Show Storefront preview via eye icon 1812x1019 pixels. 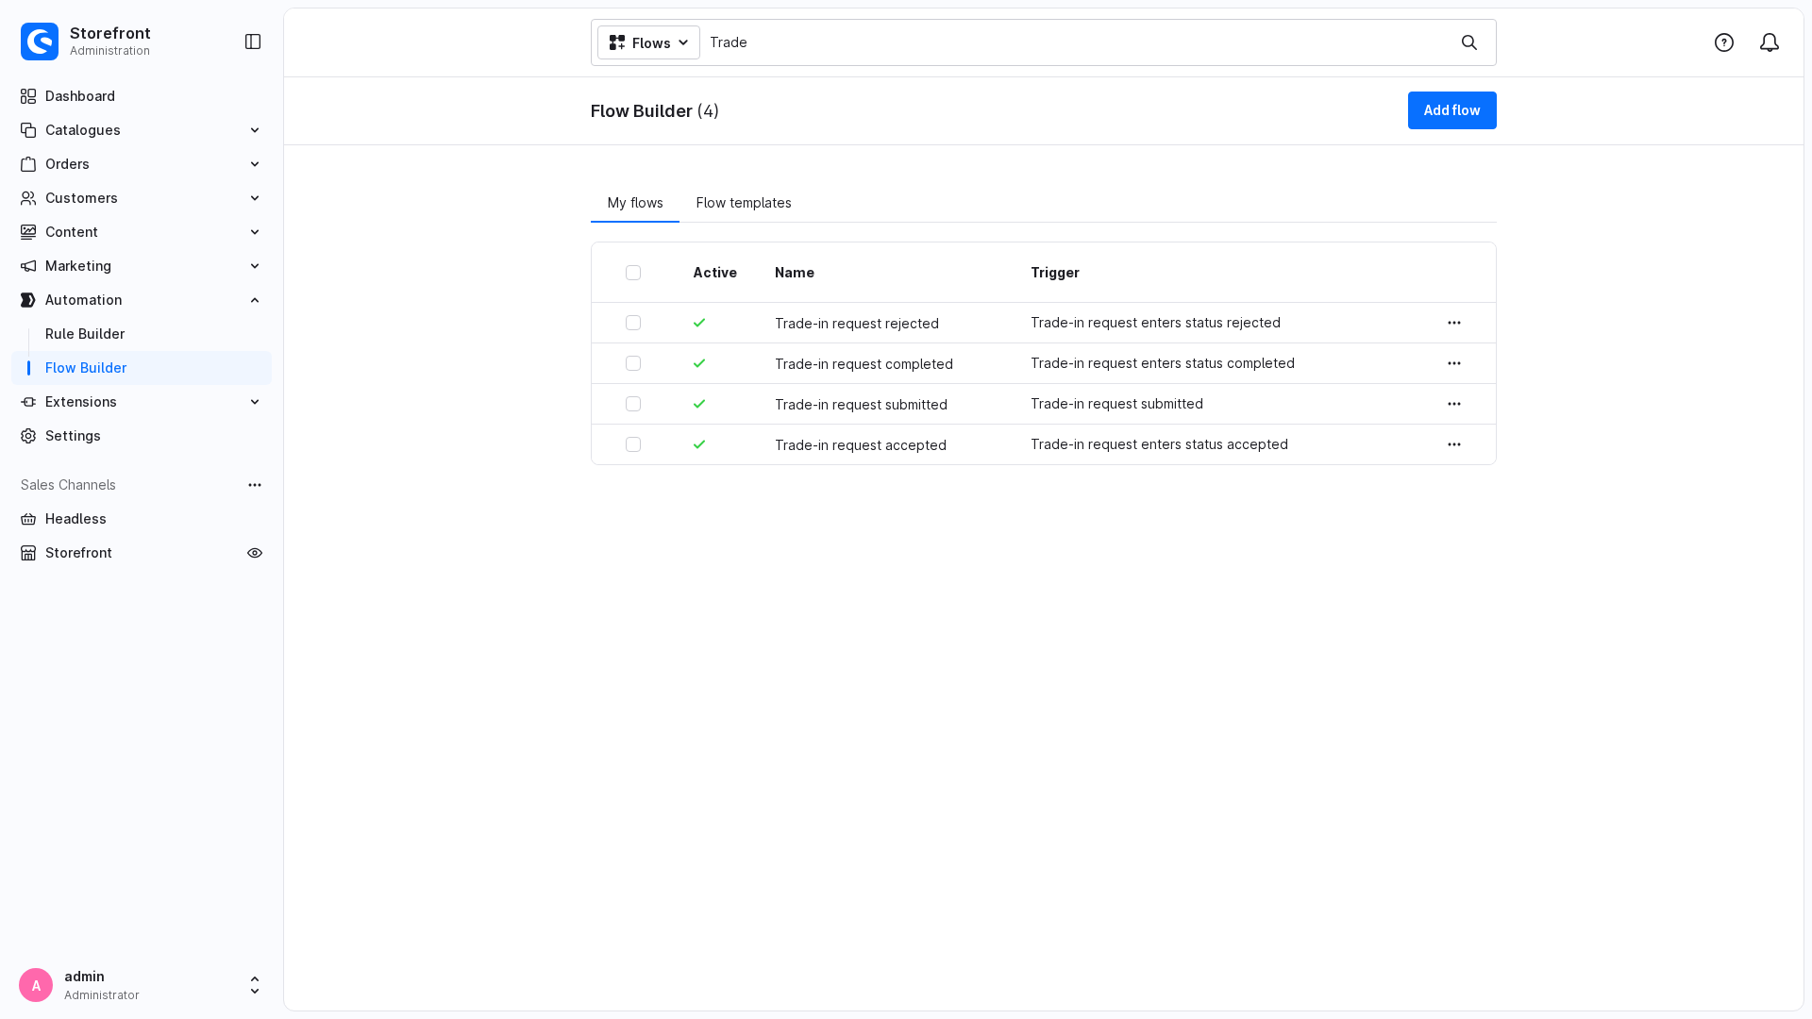tap(255, 553)
